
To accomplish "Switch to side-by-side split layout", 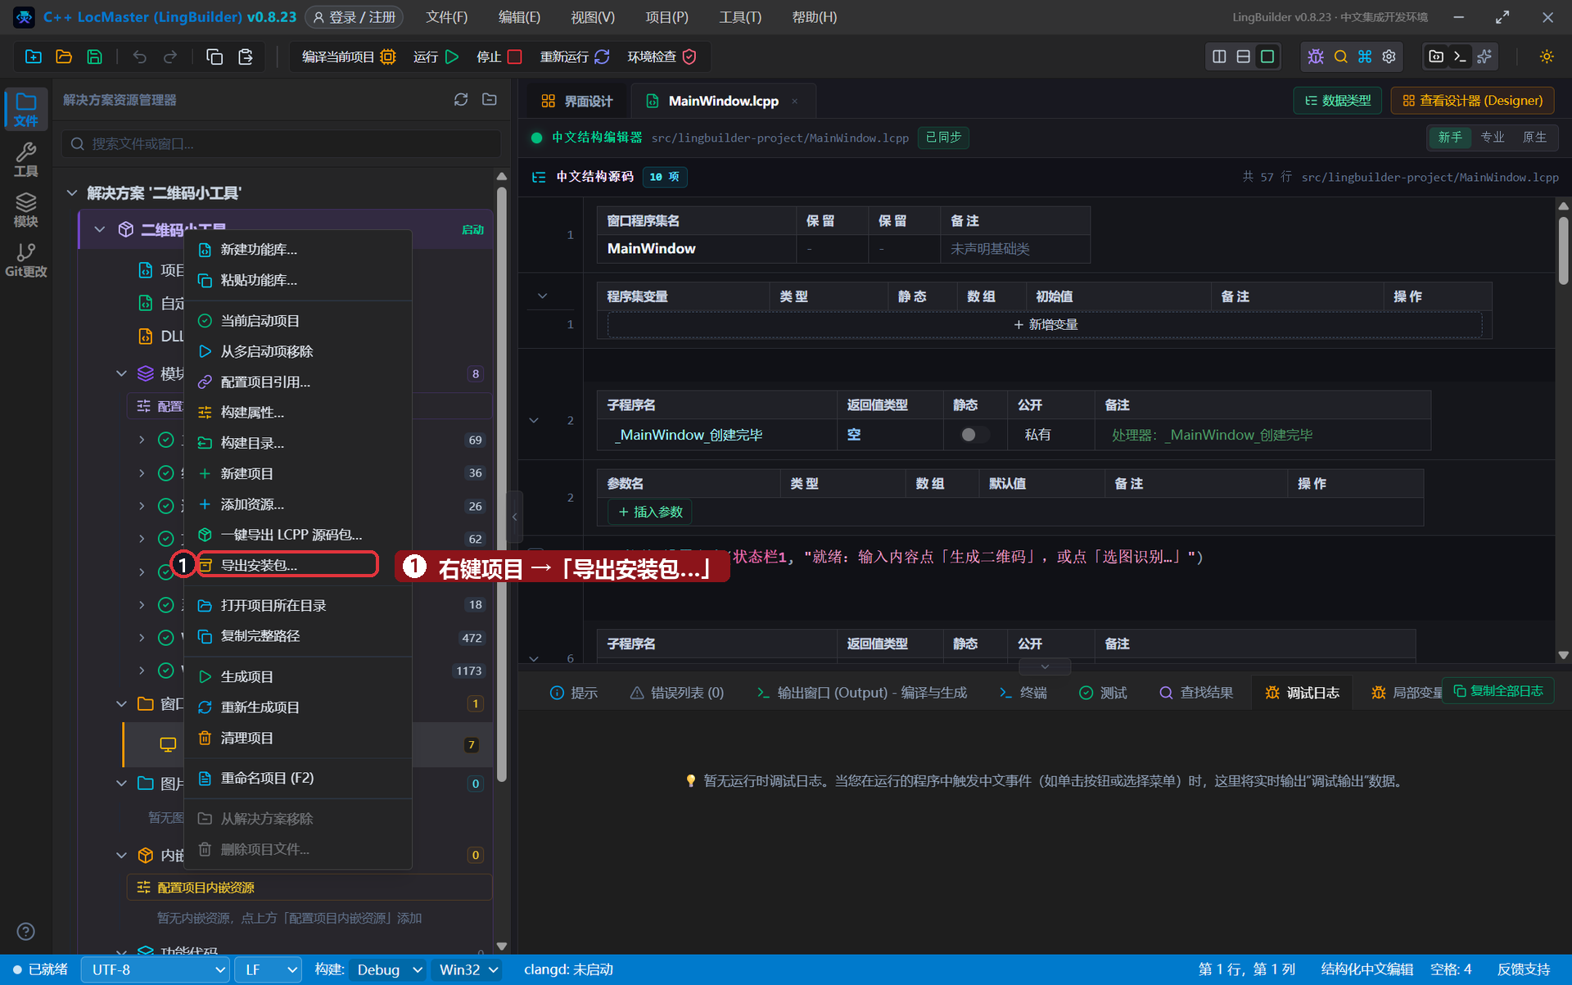I will tap(1219, 56).
